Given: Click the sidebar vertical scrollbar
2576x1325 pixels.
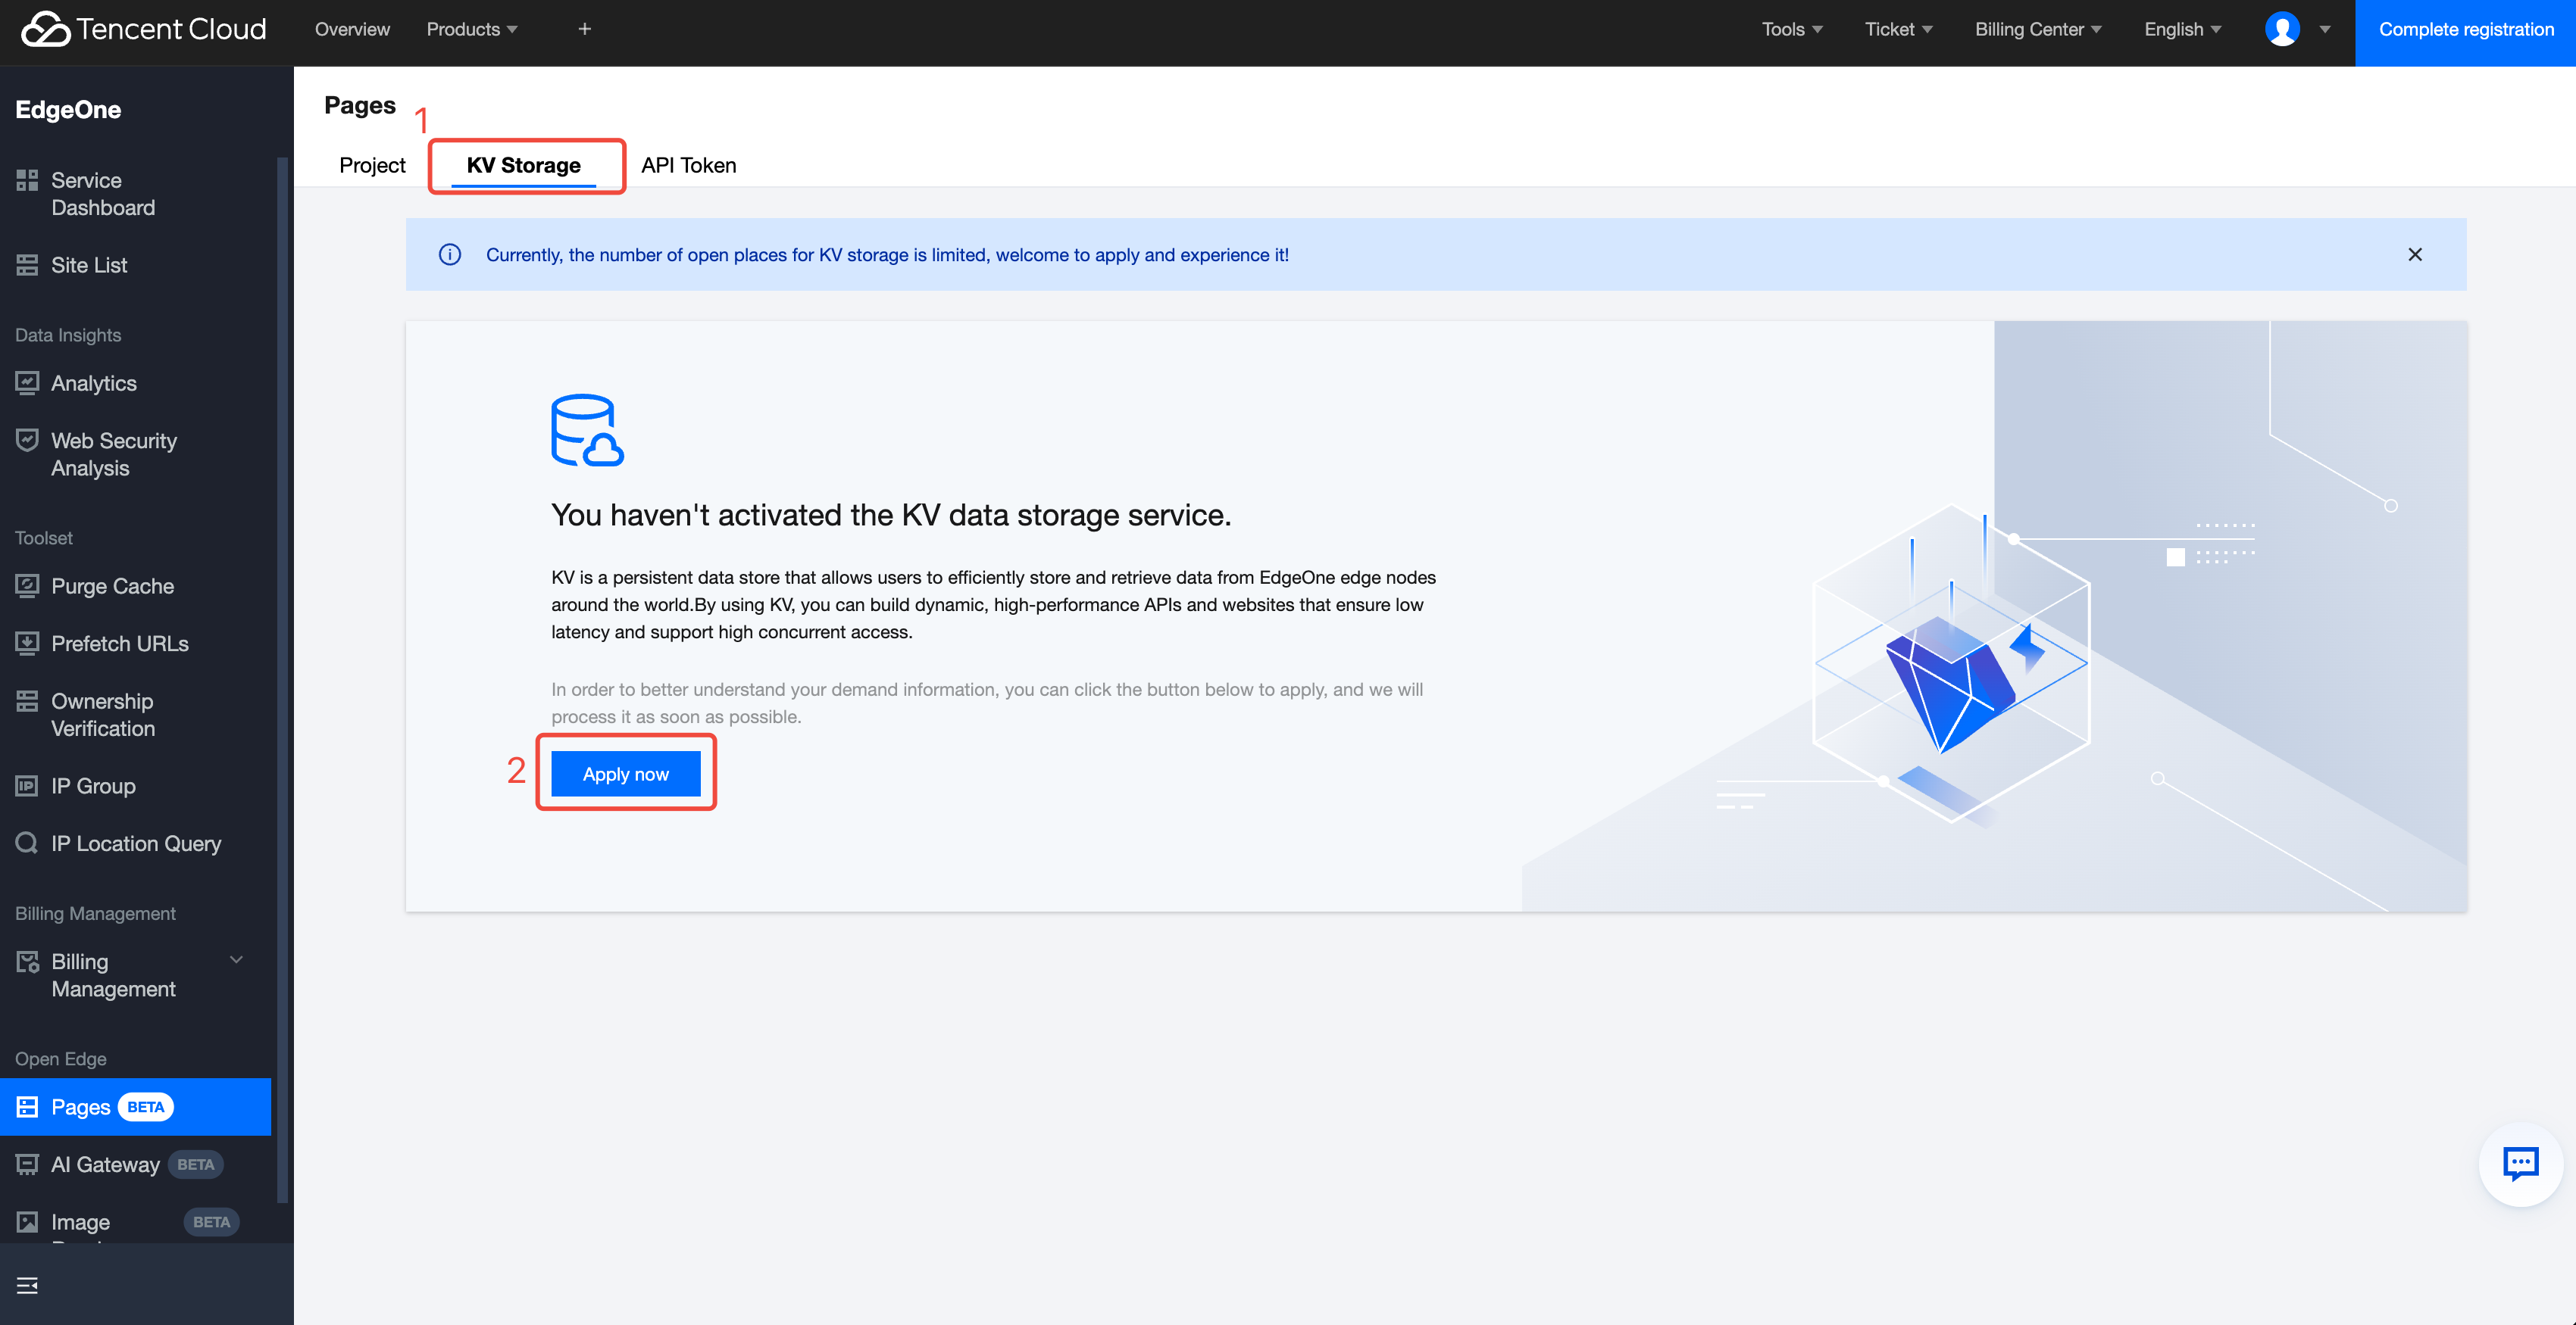Looking at the screenshot, I should [x=282, y=679].
